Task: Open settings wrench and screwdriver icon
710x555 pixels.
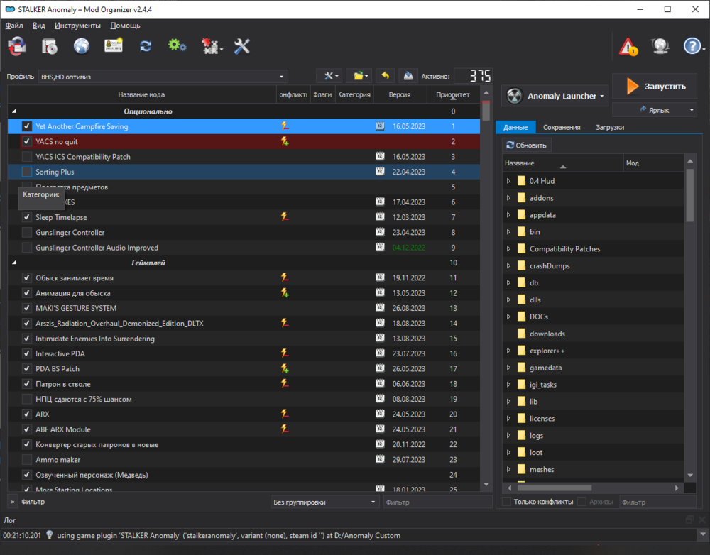Action: pyautogui.click(x=242, y=47)
